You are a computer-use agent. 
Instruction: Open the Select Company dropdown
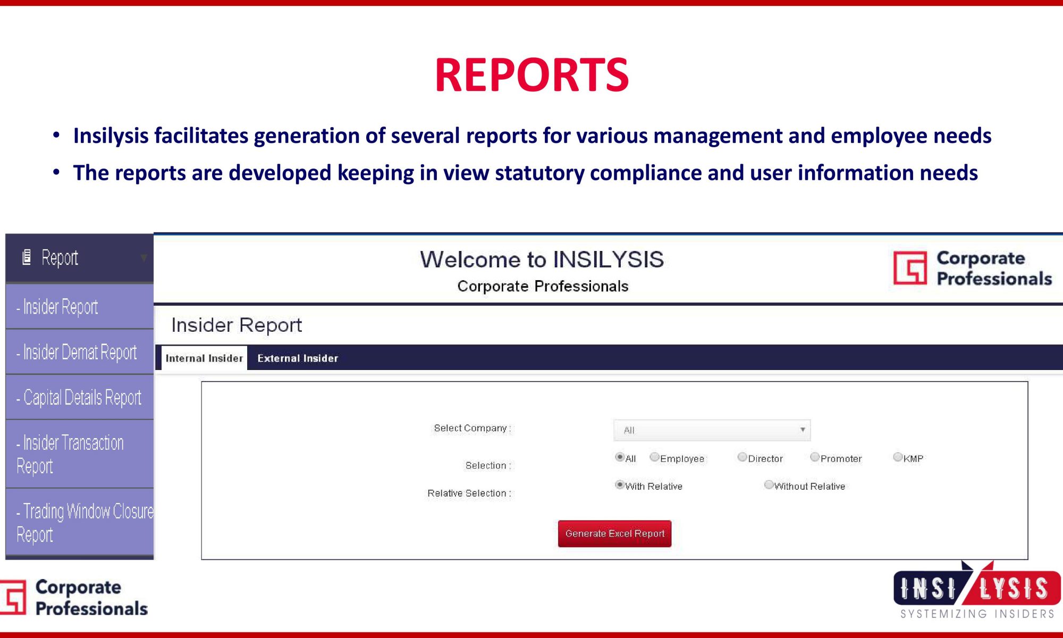712,430
